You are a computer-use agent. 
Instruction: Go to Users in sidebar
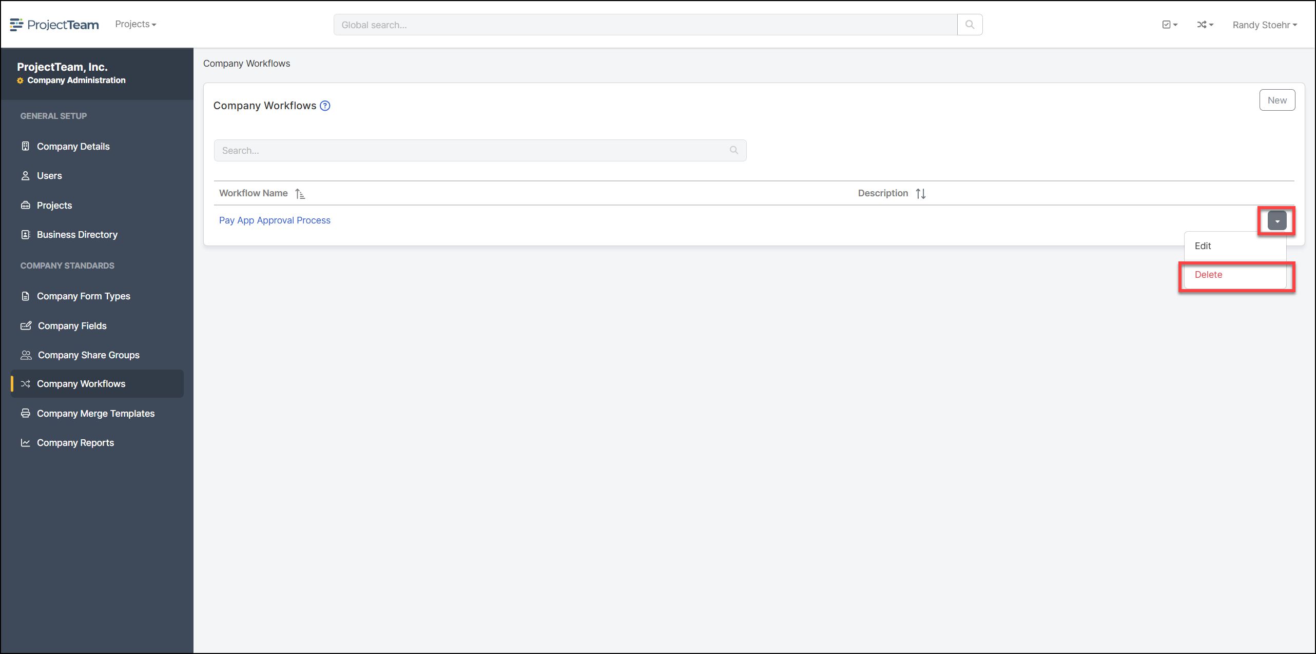click(49, 176)
